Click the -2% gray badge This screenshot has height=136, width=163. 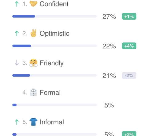coord(129,75)
